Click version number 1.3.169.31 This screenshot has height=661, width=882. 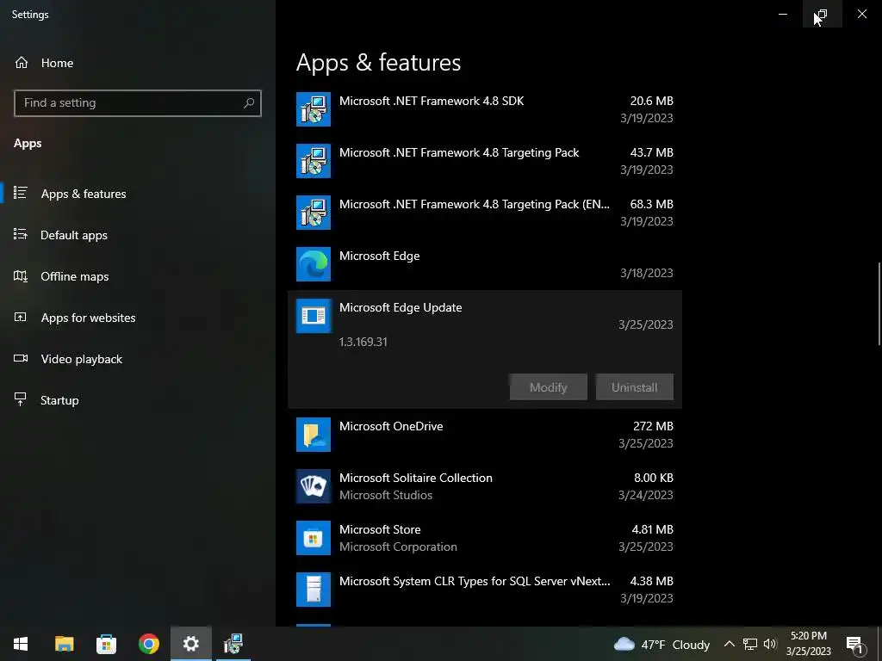pos(363,342)
